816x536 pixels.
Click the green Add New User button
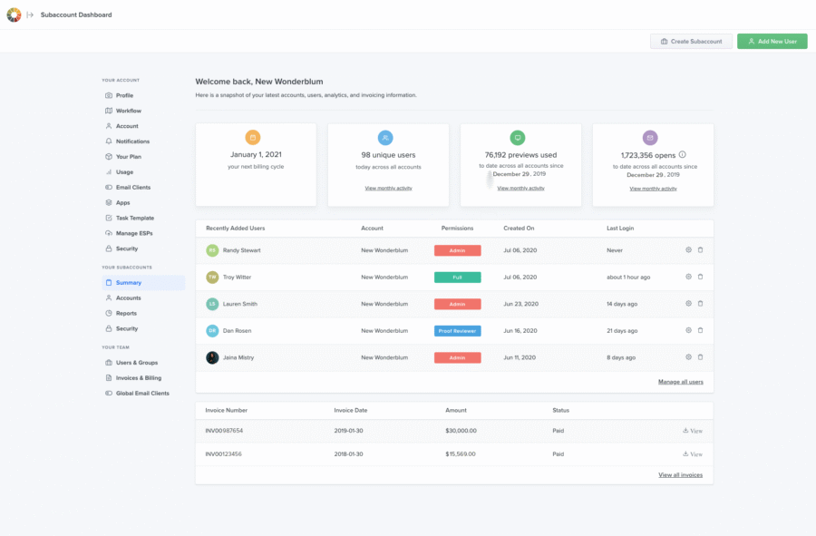point(772,42)
